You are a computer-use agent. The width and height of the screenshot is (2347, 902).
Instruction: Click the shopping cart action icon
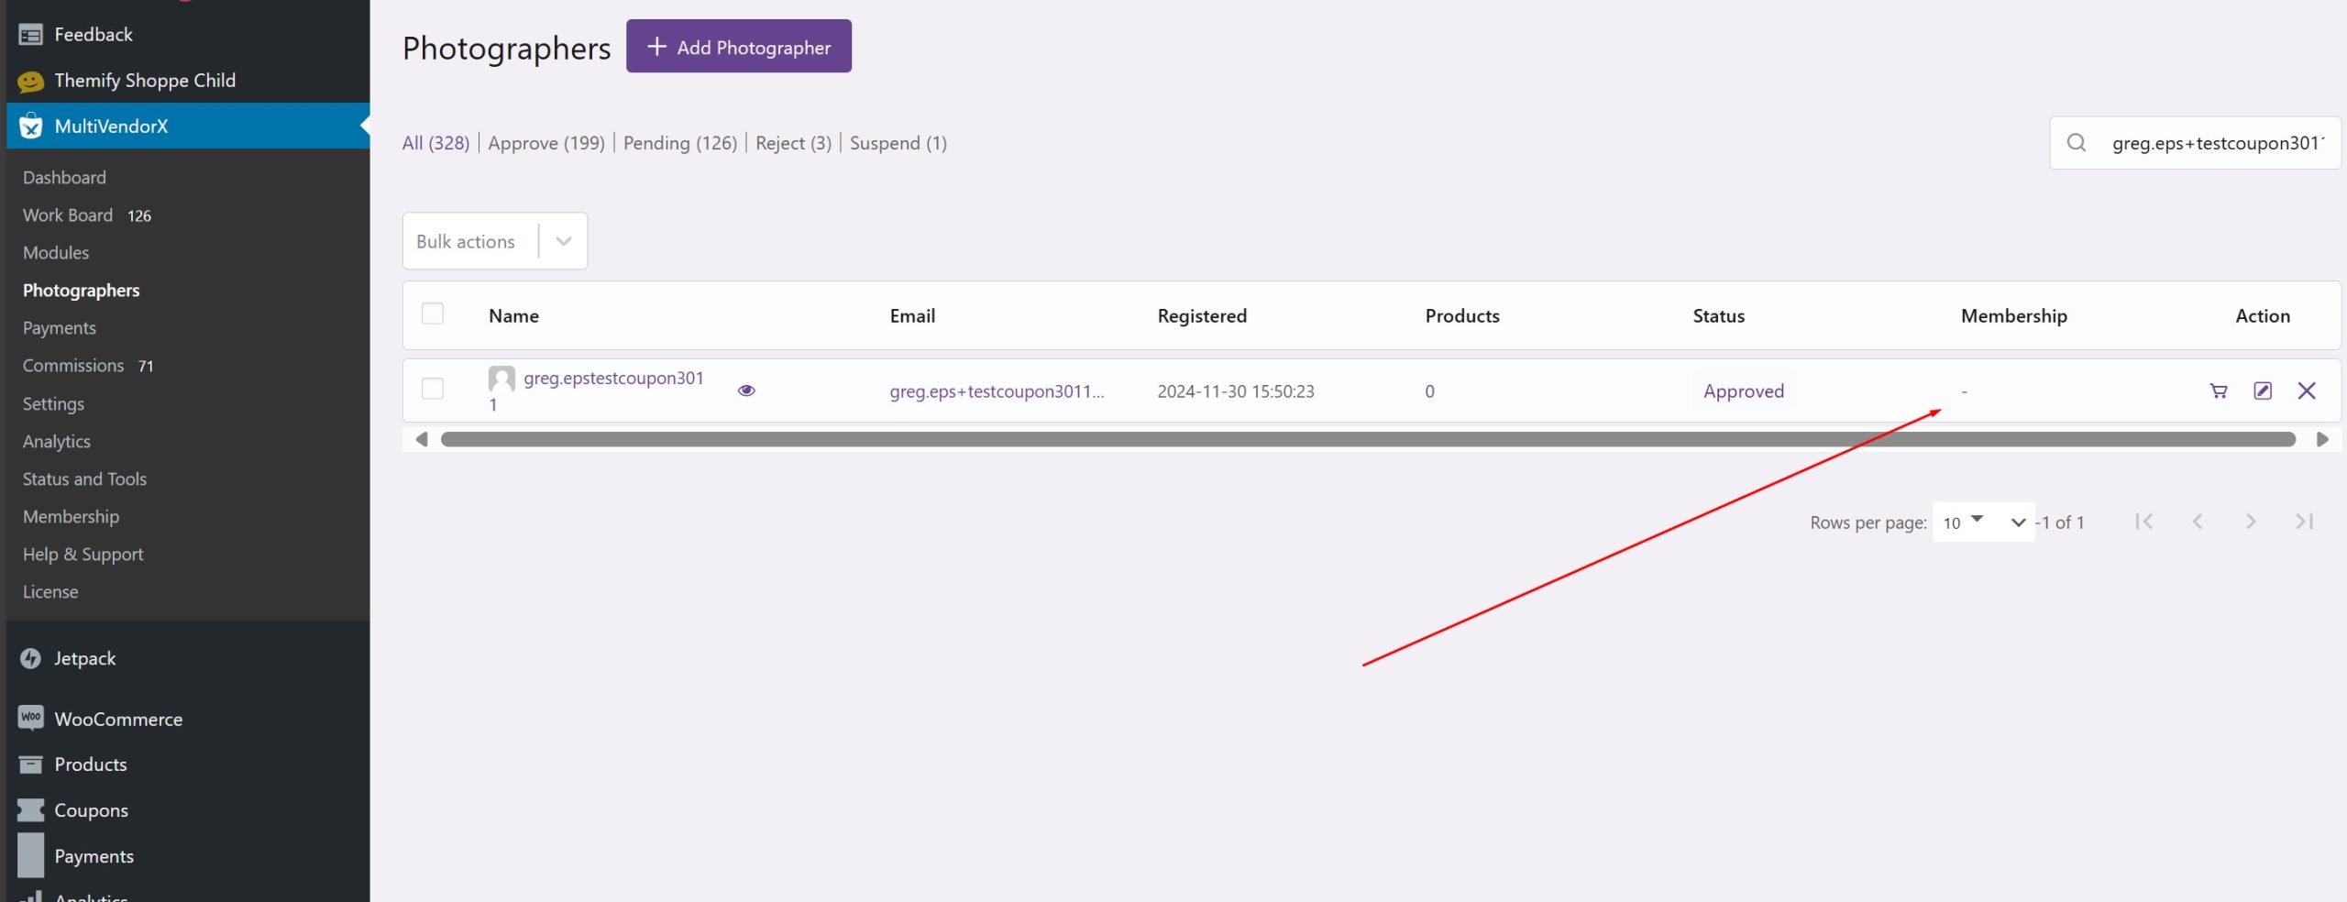pyautogui.click(x=2218, y=391)
